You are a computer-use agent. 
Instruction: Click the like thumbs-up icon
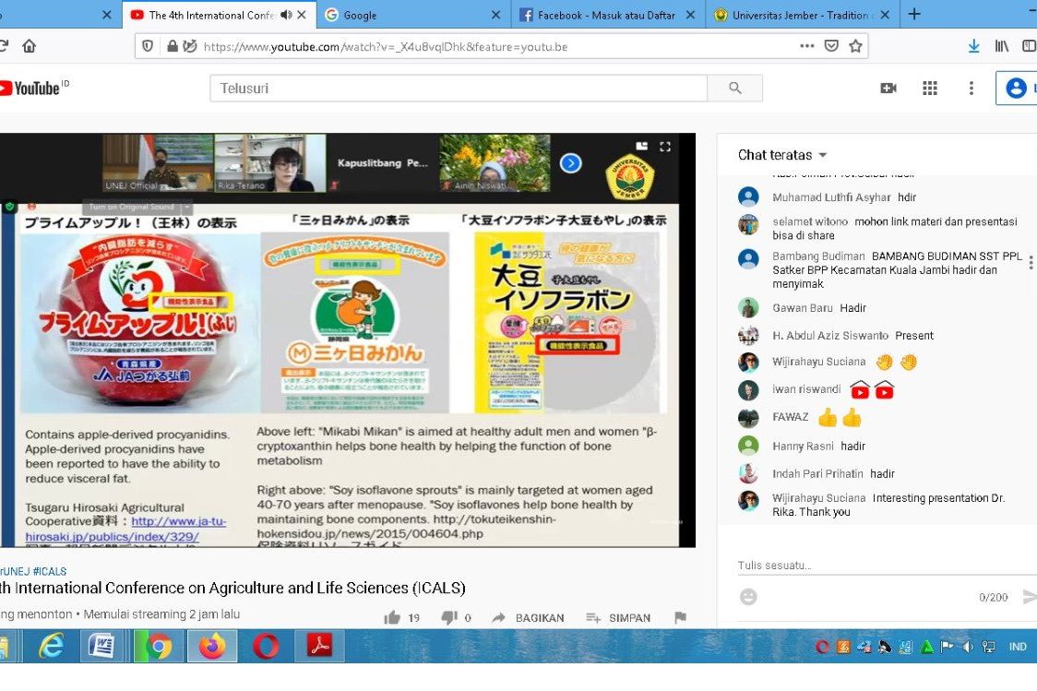392,617
